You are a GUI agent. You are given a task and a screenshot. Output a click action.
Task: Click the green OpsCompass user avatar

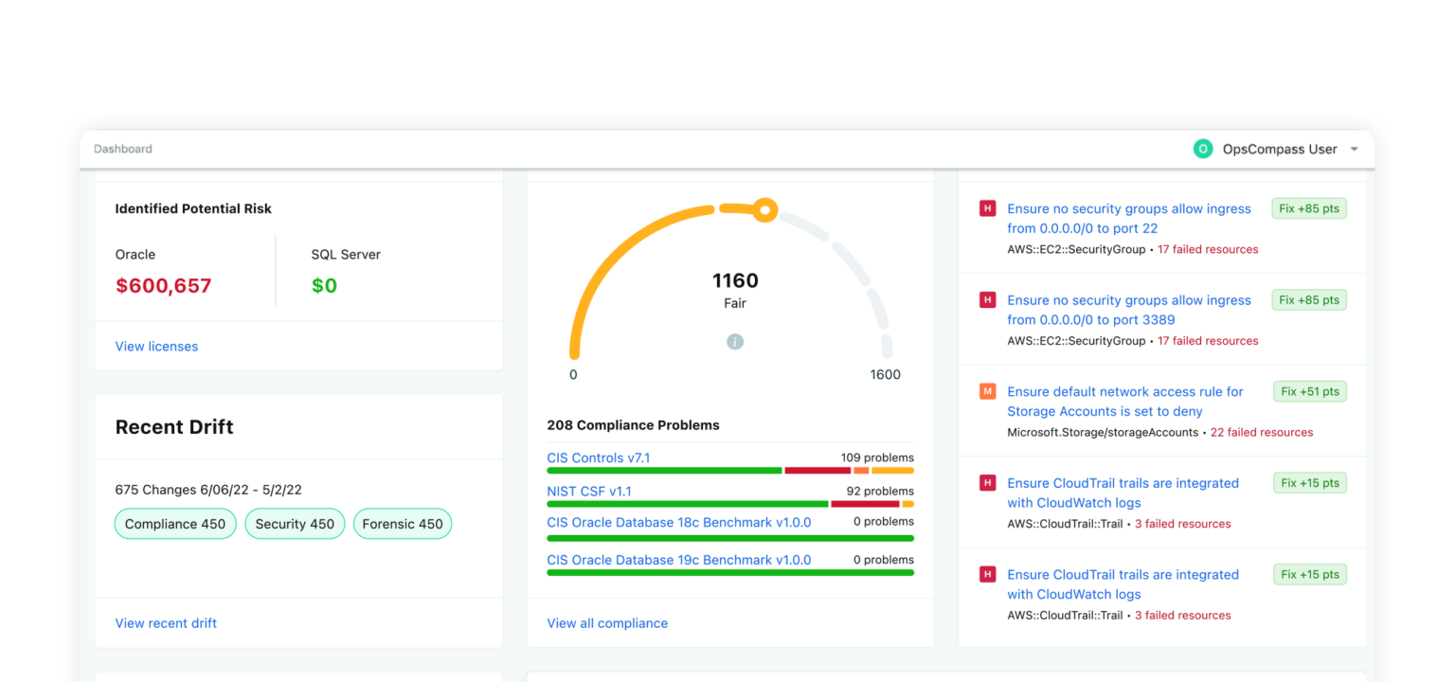(1202, 149)
